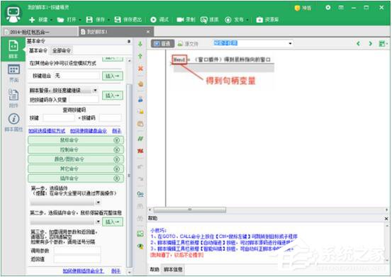Click the undo arrow icon

(140, 166)
